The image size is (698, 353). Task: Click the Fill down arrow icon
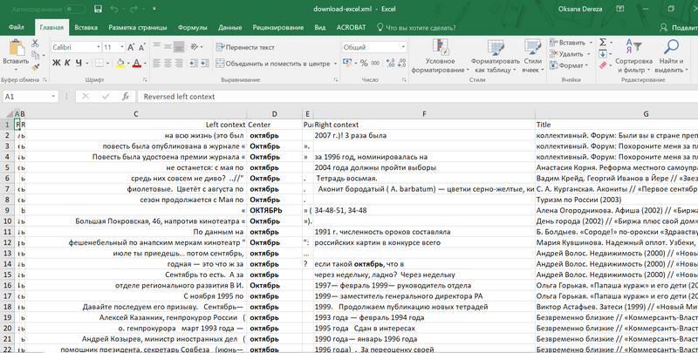[603, 54]
